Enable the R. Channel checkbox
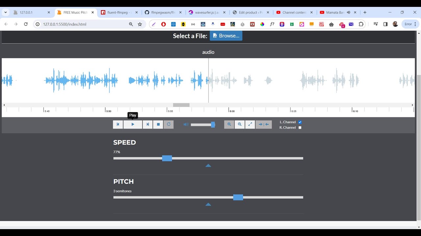Screen dimensions: 421x236 tap(300, 128)
